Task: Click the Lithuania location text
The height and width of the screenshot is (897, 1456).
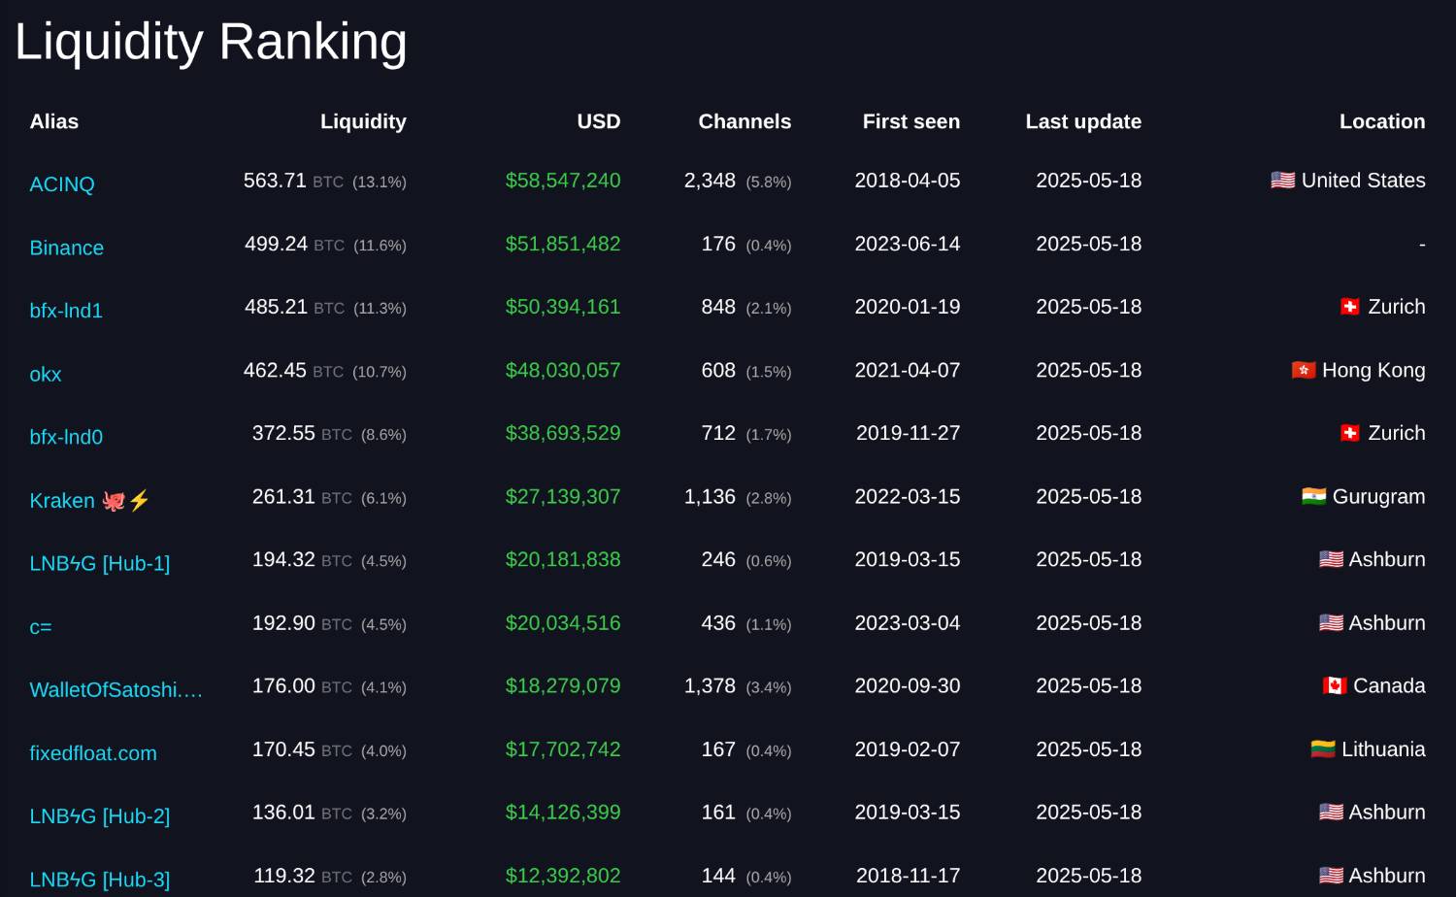Action: click(x=1383, y=749)
